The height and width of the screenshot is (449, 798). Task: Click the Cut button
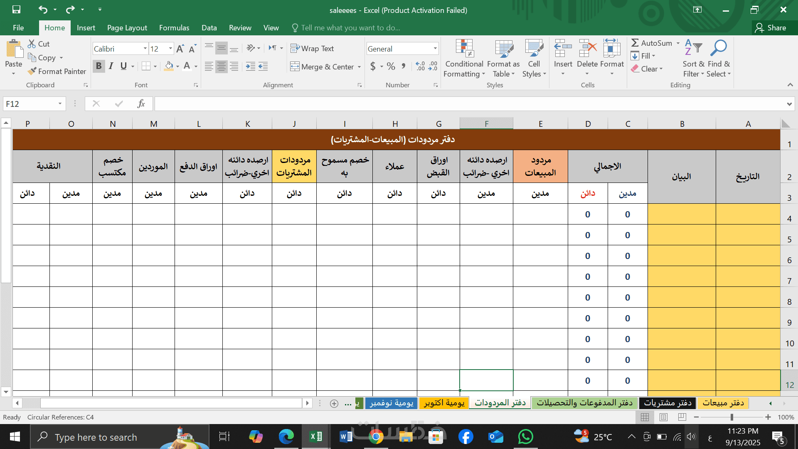[38, 44]
